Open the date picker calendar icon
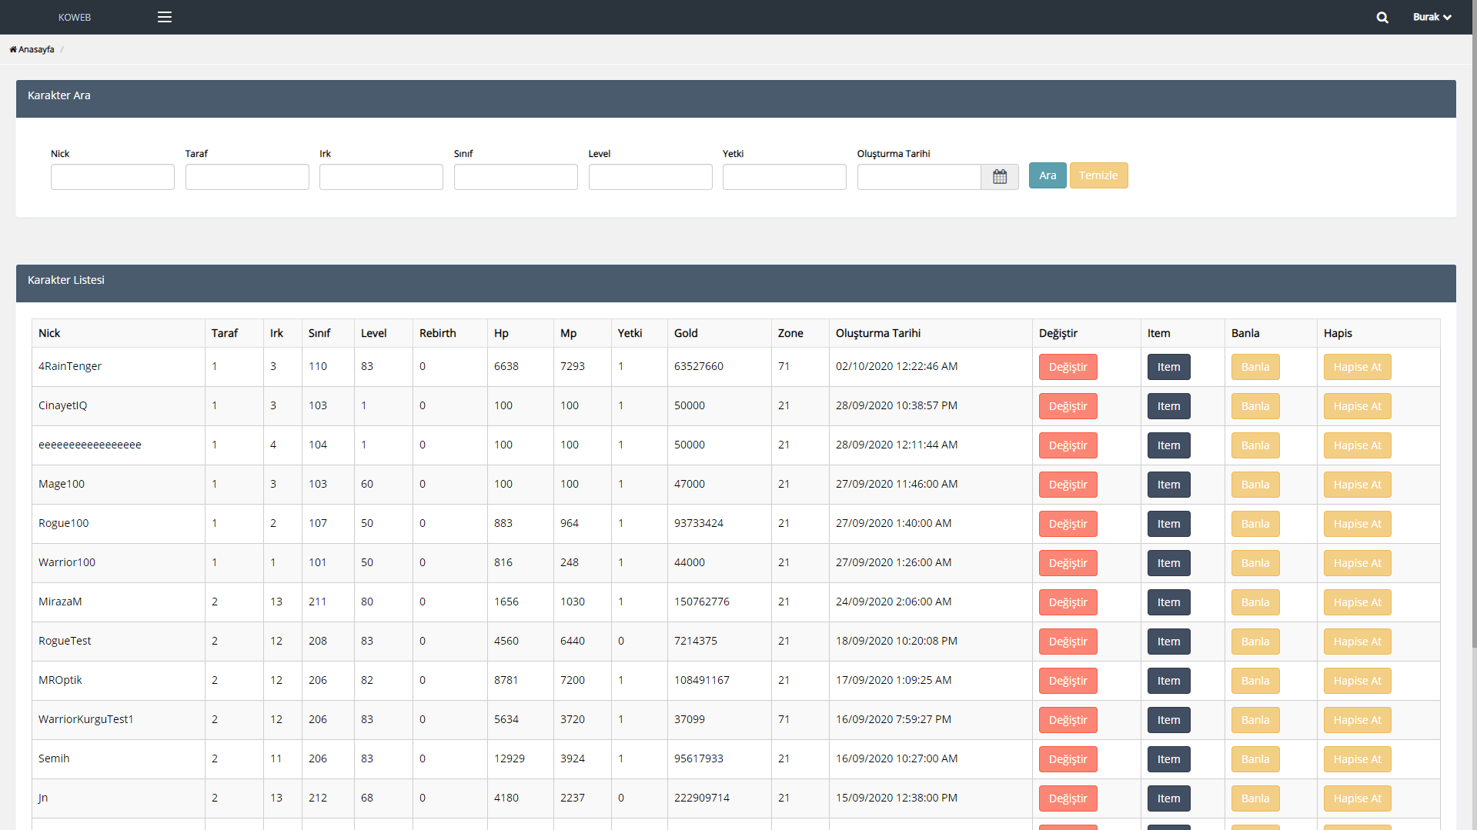The image size is (1477, 830). pos(1000,177)
